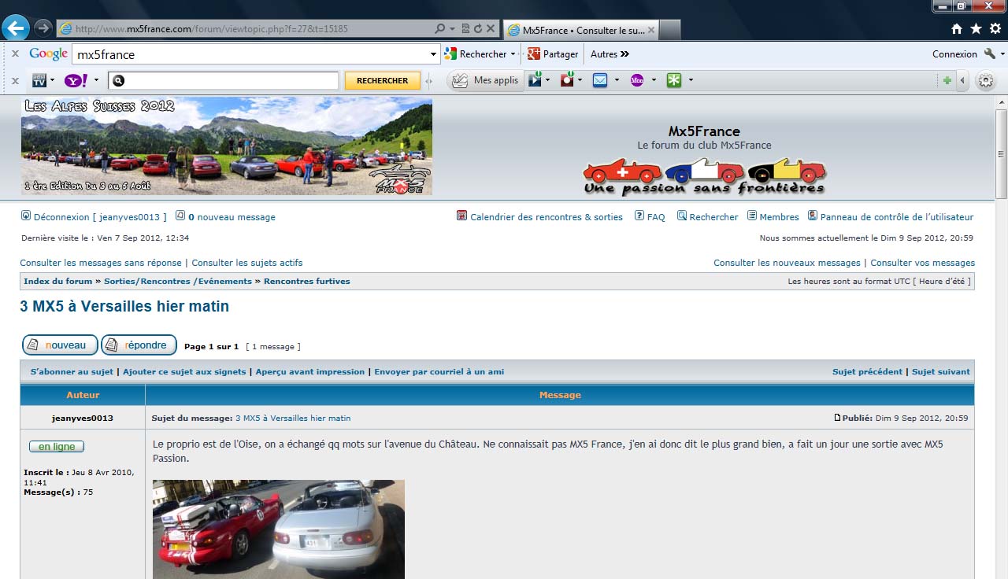The height and width of the screenshot is (579, 1008).
Task: Go to 'Sujet suivant'
Action: 941,371
